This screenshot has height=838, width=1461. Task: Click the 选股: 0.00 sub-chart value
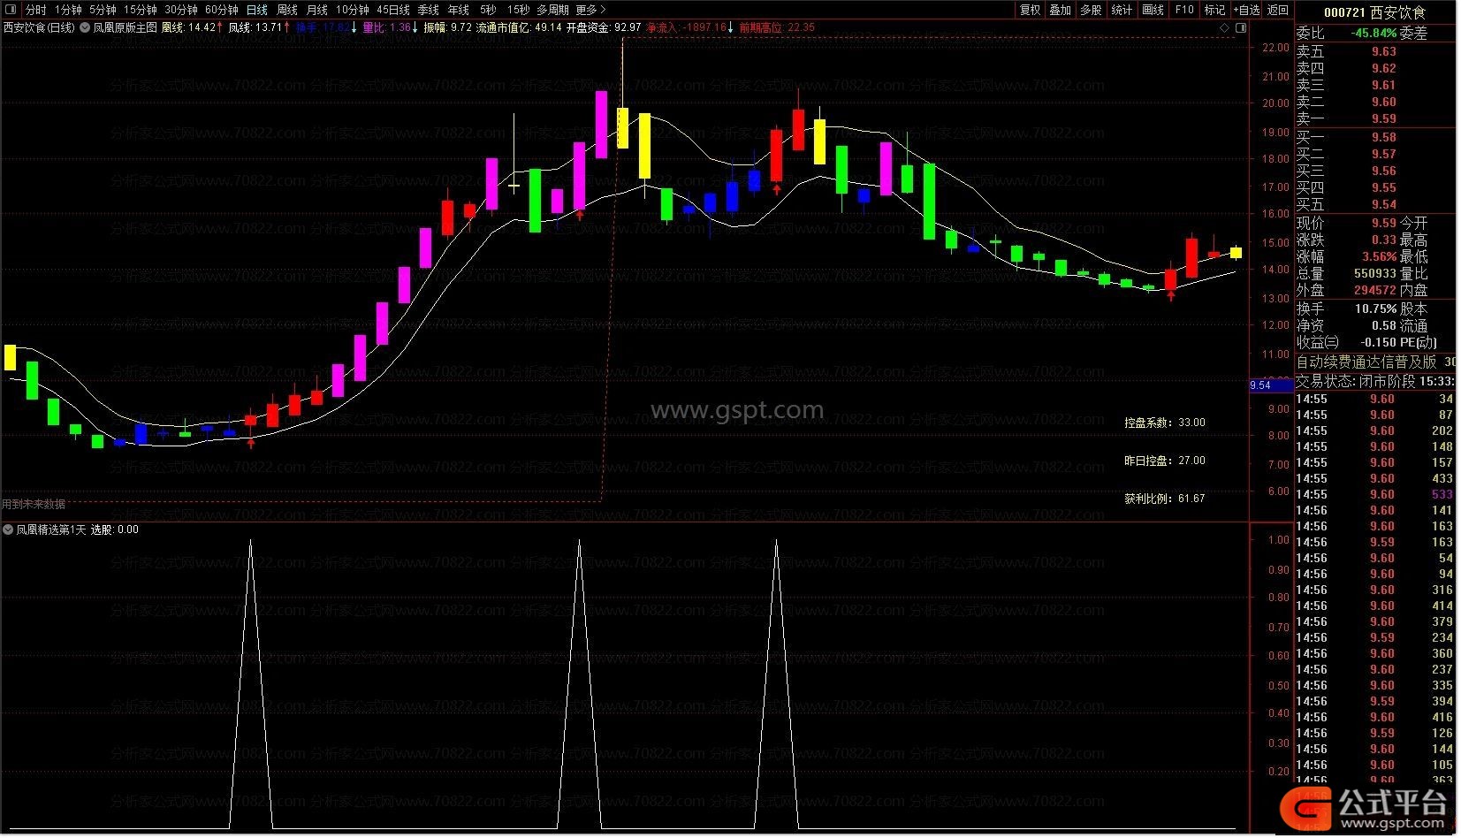point(115,529)
